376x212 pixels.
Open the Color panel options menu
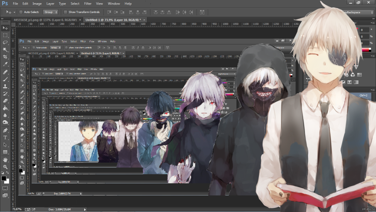(373, 23)
